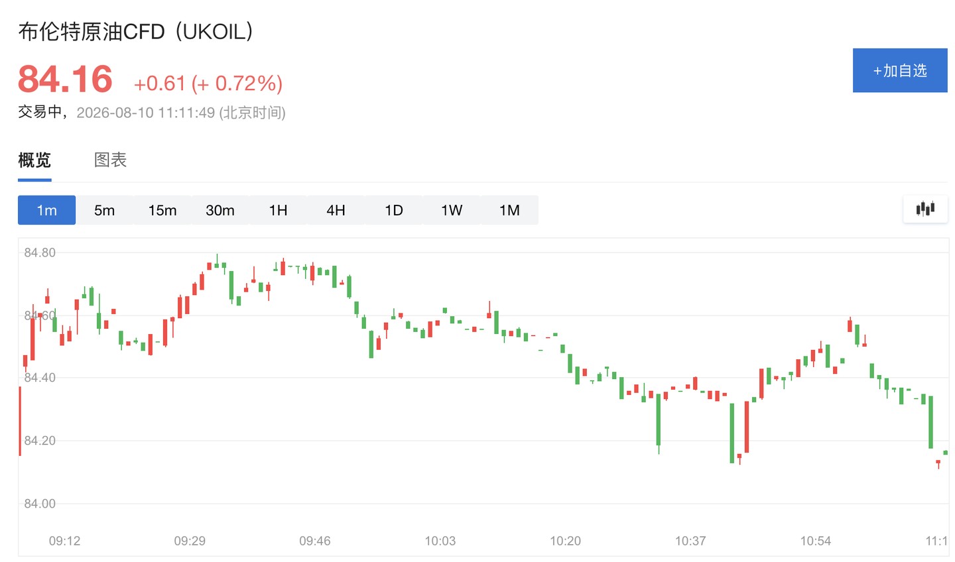
Task: Switch to the 5m interval
Action: tap(104, 210)
